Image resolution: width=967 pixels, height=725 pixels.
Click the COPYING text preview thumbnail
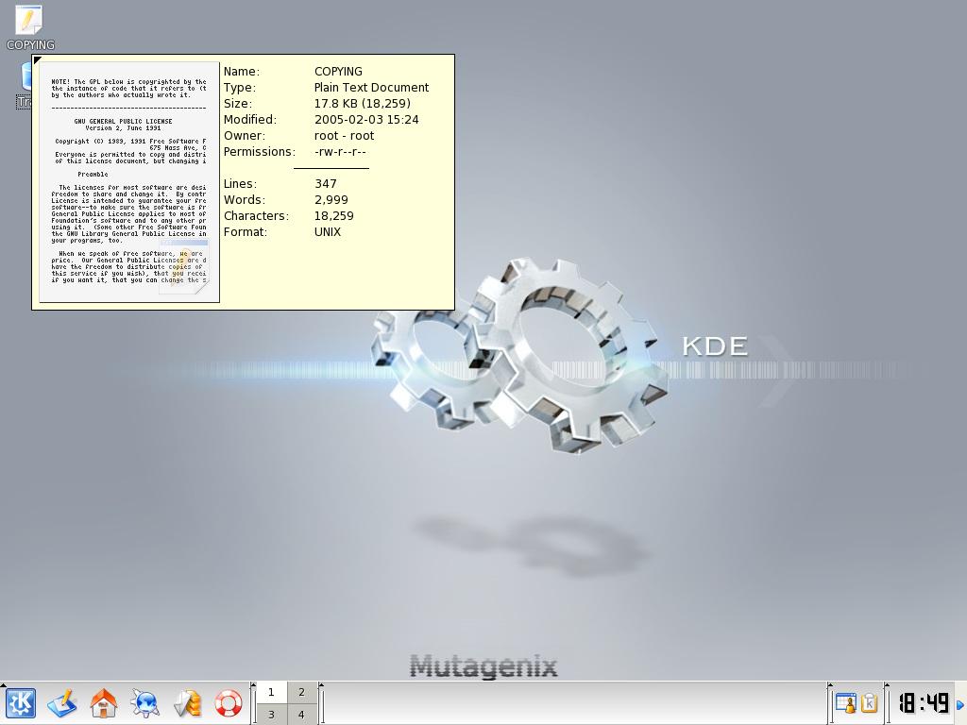[129, 182]
